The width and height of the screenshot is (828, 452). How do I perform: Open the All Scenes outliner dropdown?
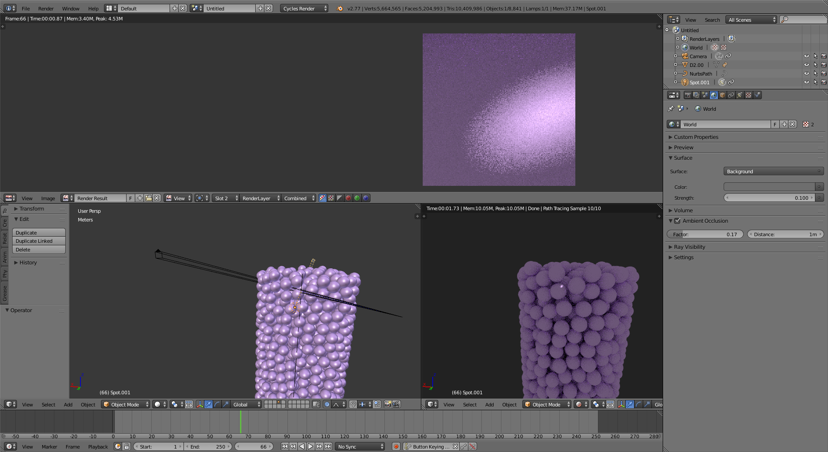point(751,20)
